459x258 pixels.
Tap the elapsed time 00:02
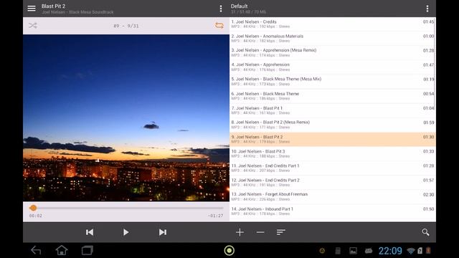[x=36, y=216]
